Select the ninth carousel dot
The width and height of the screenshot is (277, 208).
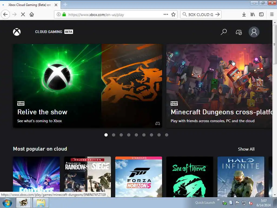pyautogui.click(x=167, y=135)
